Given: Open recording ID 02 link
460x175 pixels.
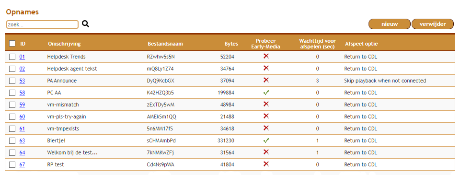Looking at the screenshot, I should [22, 69].
